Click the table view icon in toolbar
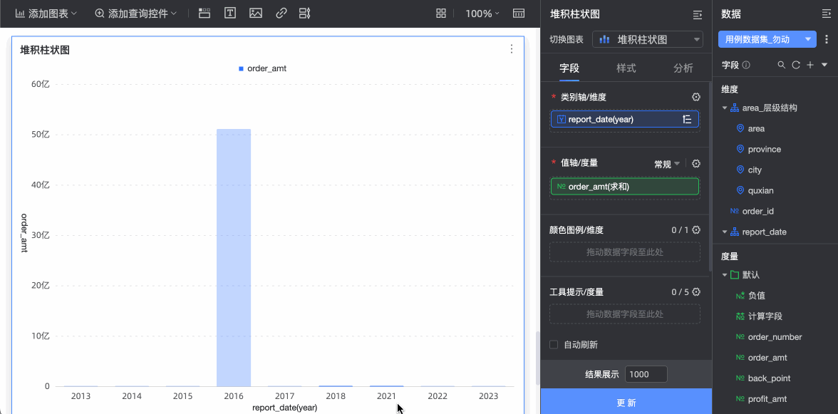The width and height of the screenshot is (838, 414). pos(519,14)
